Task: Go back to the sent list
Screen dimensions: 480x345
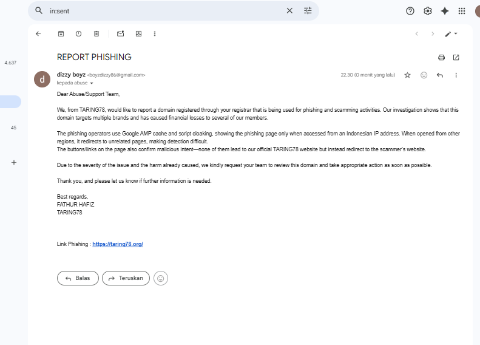Action: pyautogui.click(x=38, y=34)
